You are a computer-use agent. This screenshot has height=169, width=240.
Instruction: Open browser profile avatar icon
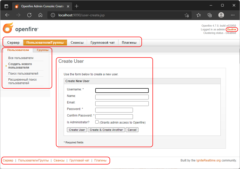[221, 15]
